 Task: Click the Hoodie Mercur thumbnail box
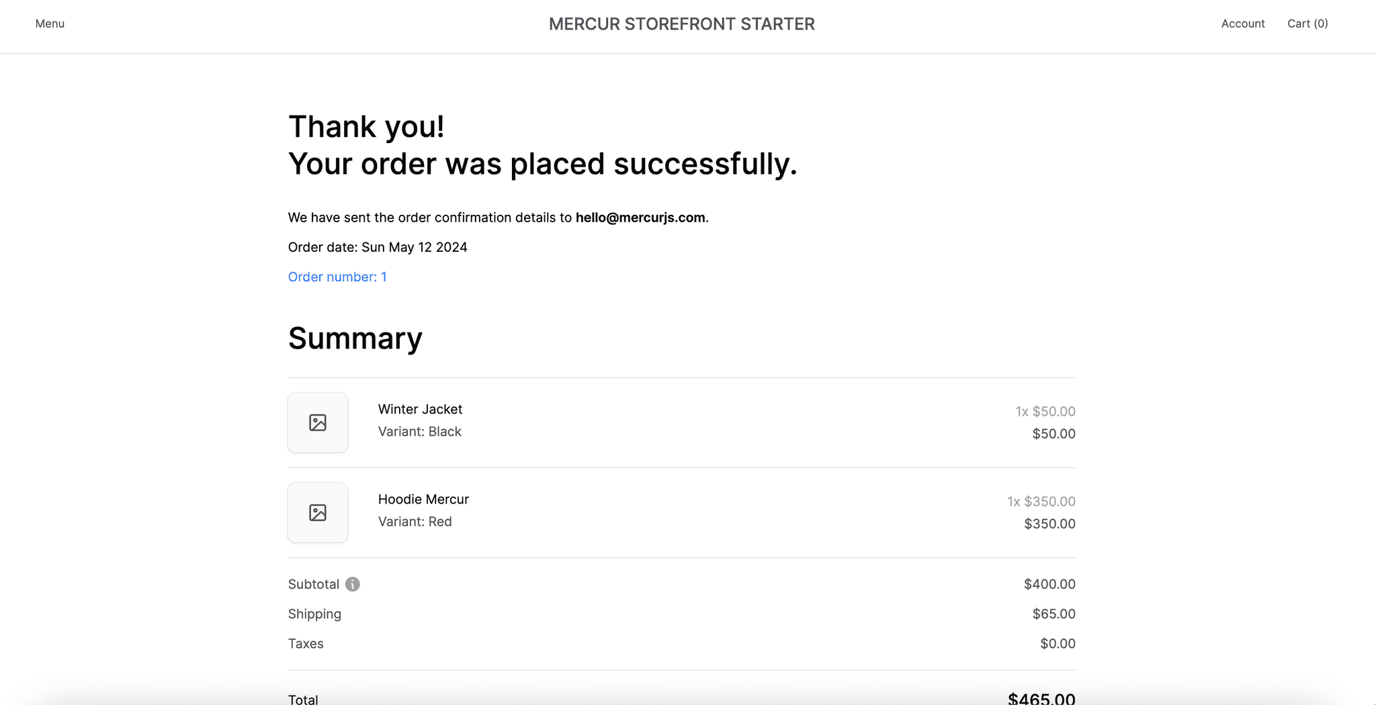(318, 512)
